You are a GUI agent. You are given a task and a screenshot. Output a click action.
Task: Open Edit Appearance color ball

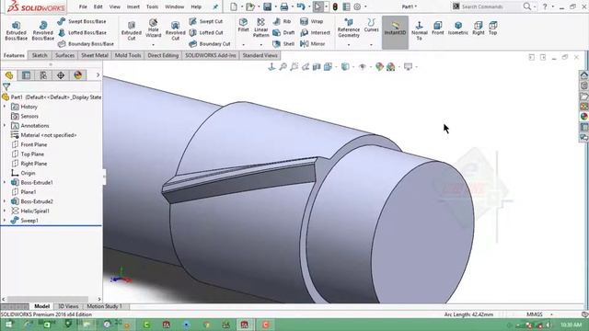[379, 67]
